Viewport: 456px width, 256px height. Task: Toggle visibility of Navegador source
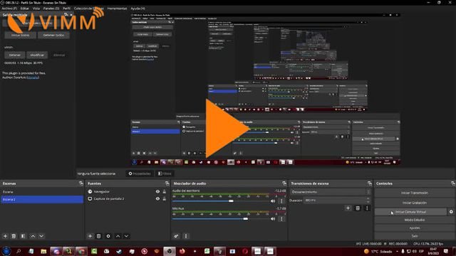click(x=157, y=191)
